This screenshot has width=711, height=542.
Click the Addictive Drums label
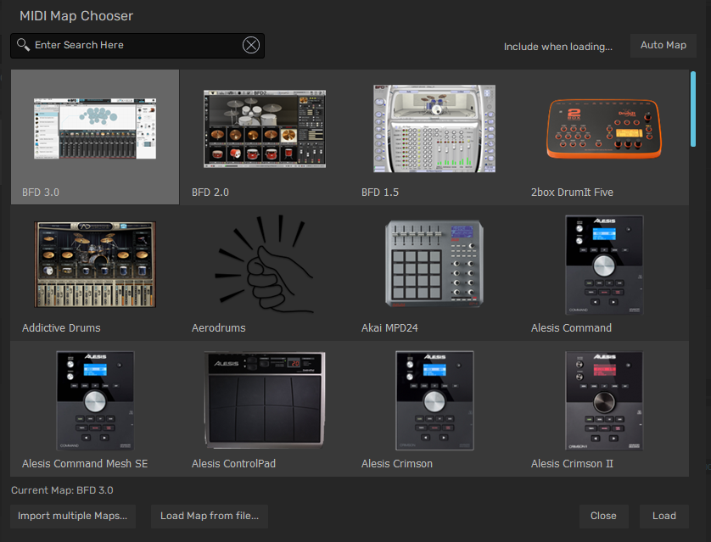pyautogui.click(x=61, y=327)
